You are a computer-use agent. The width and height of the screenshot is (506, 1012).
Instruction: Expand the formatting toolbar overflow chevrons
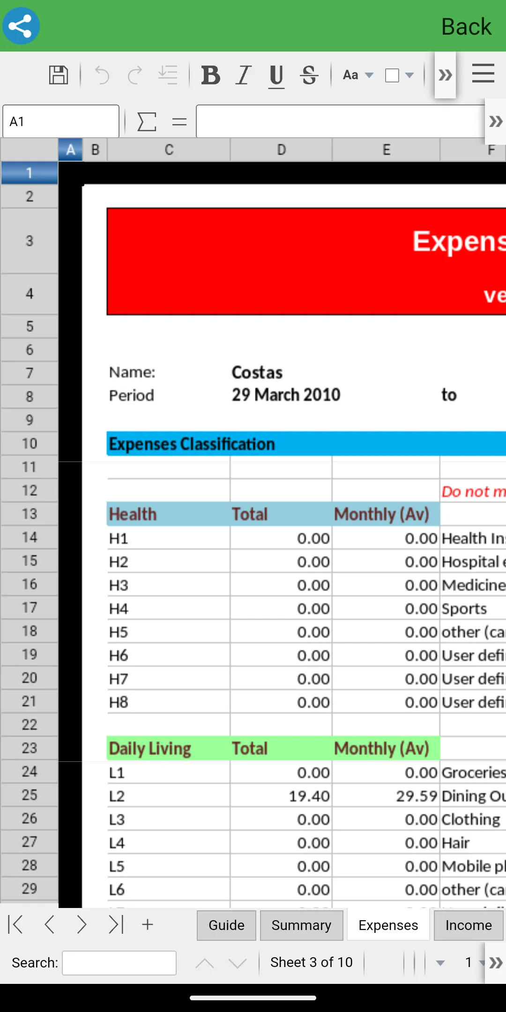pos(445,75)
